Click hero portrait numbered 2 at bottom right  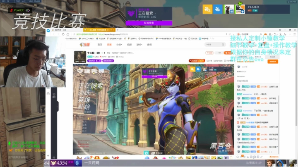[x=281, y=163]
